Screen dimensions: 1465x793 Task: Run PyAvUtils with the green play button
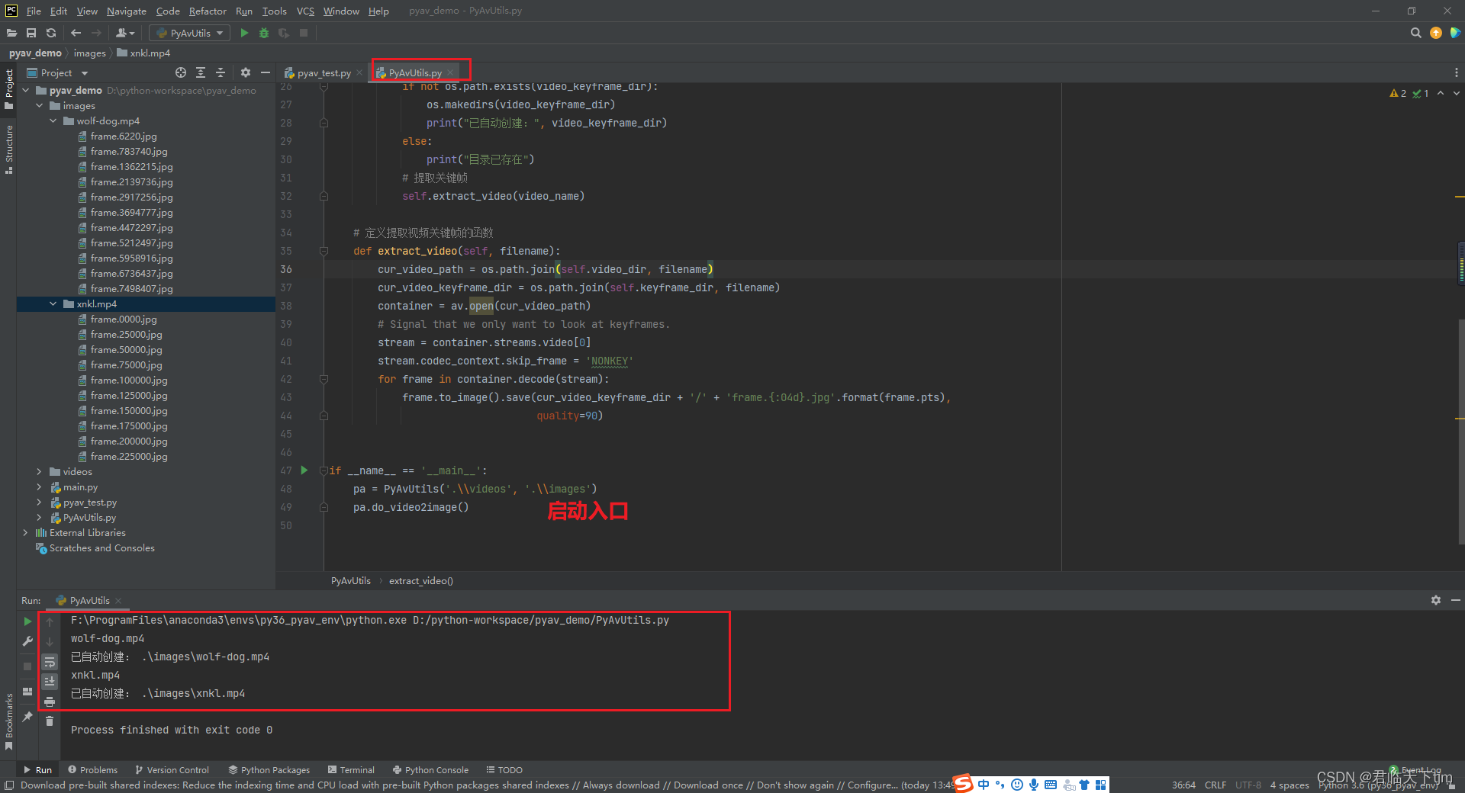point(244,33)
